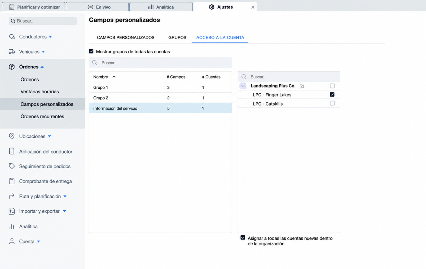
Task: Click the Vehículos truck icon
Action: pyautogui.click(x=12, y=52)
